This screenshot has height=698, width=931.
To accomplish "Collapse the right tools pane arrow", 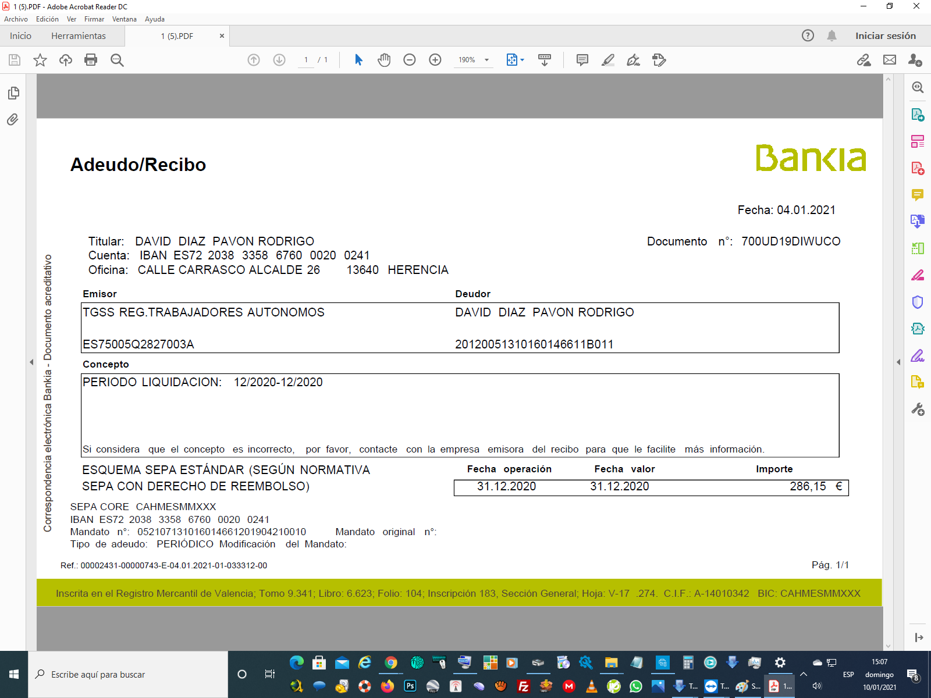I will 898,362.
